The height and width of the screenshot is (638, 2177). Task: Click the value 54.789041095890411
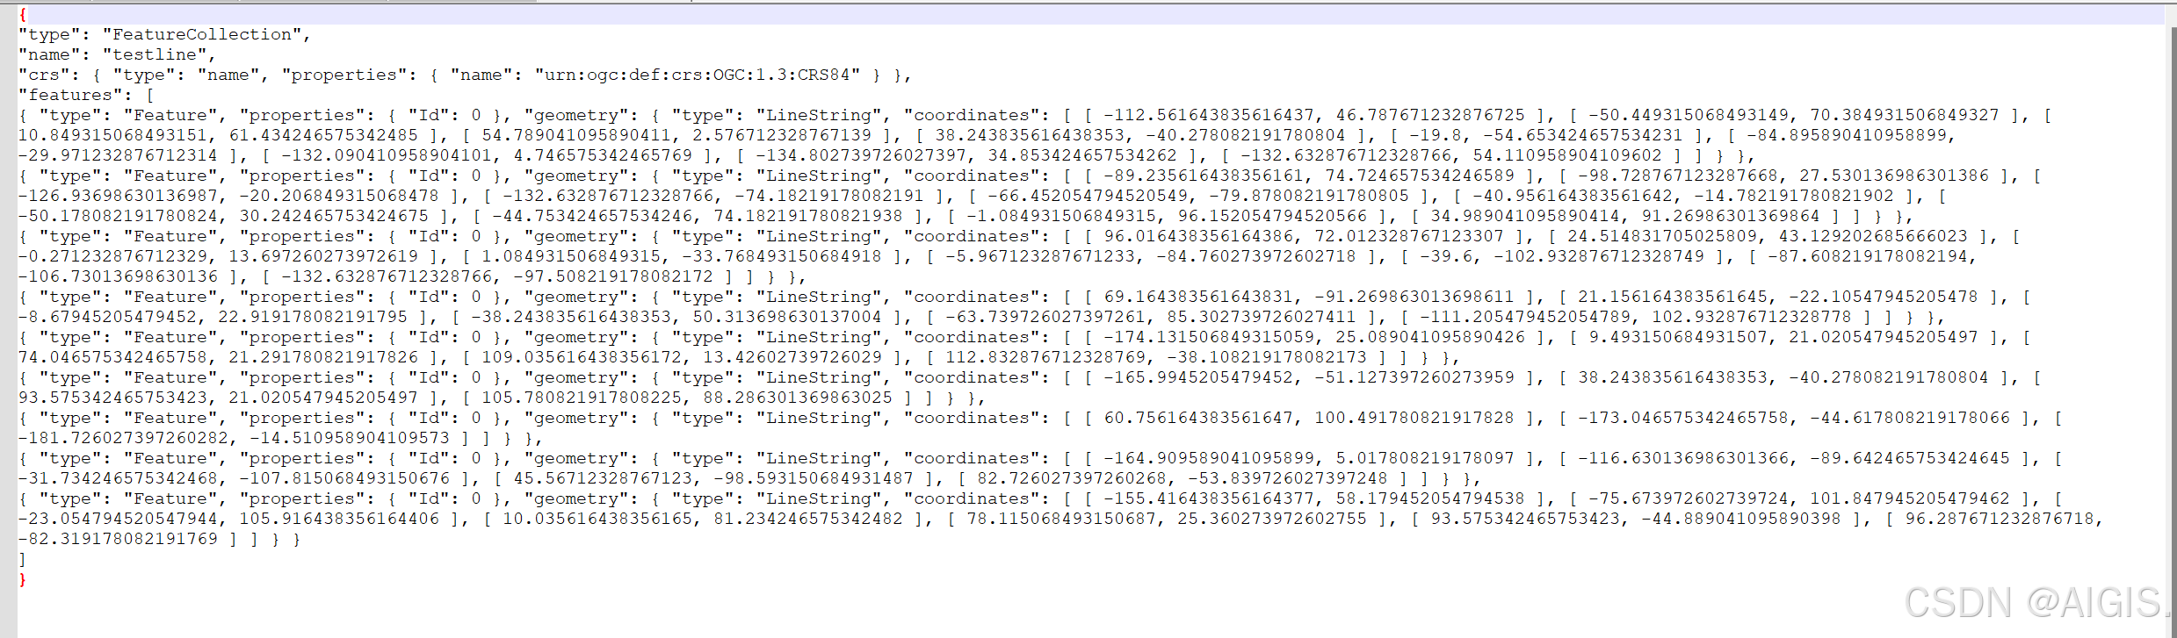(576, 135)
